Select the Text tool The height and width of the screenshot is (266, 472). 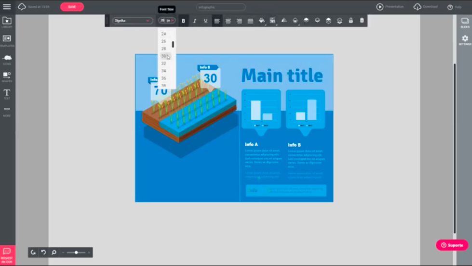[7, 93]
